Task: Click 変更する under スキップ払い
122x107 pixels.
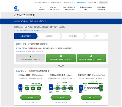Action: tap(91, 97)
